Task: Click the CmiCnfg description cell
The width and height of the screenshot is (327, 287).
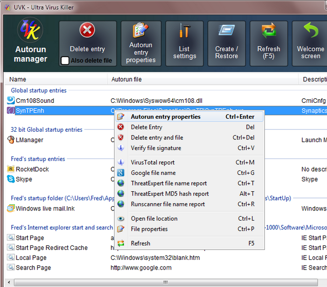Action: coord(314,100)
